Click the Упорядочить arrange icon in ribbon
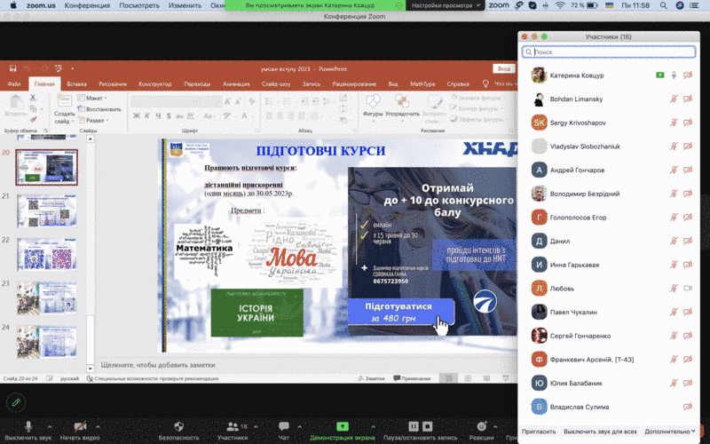 (402, 101)
